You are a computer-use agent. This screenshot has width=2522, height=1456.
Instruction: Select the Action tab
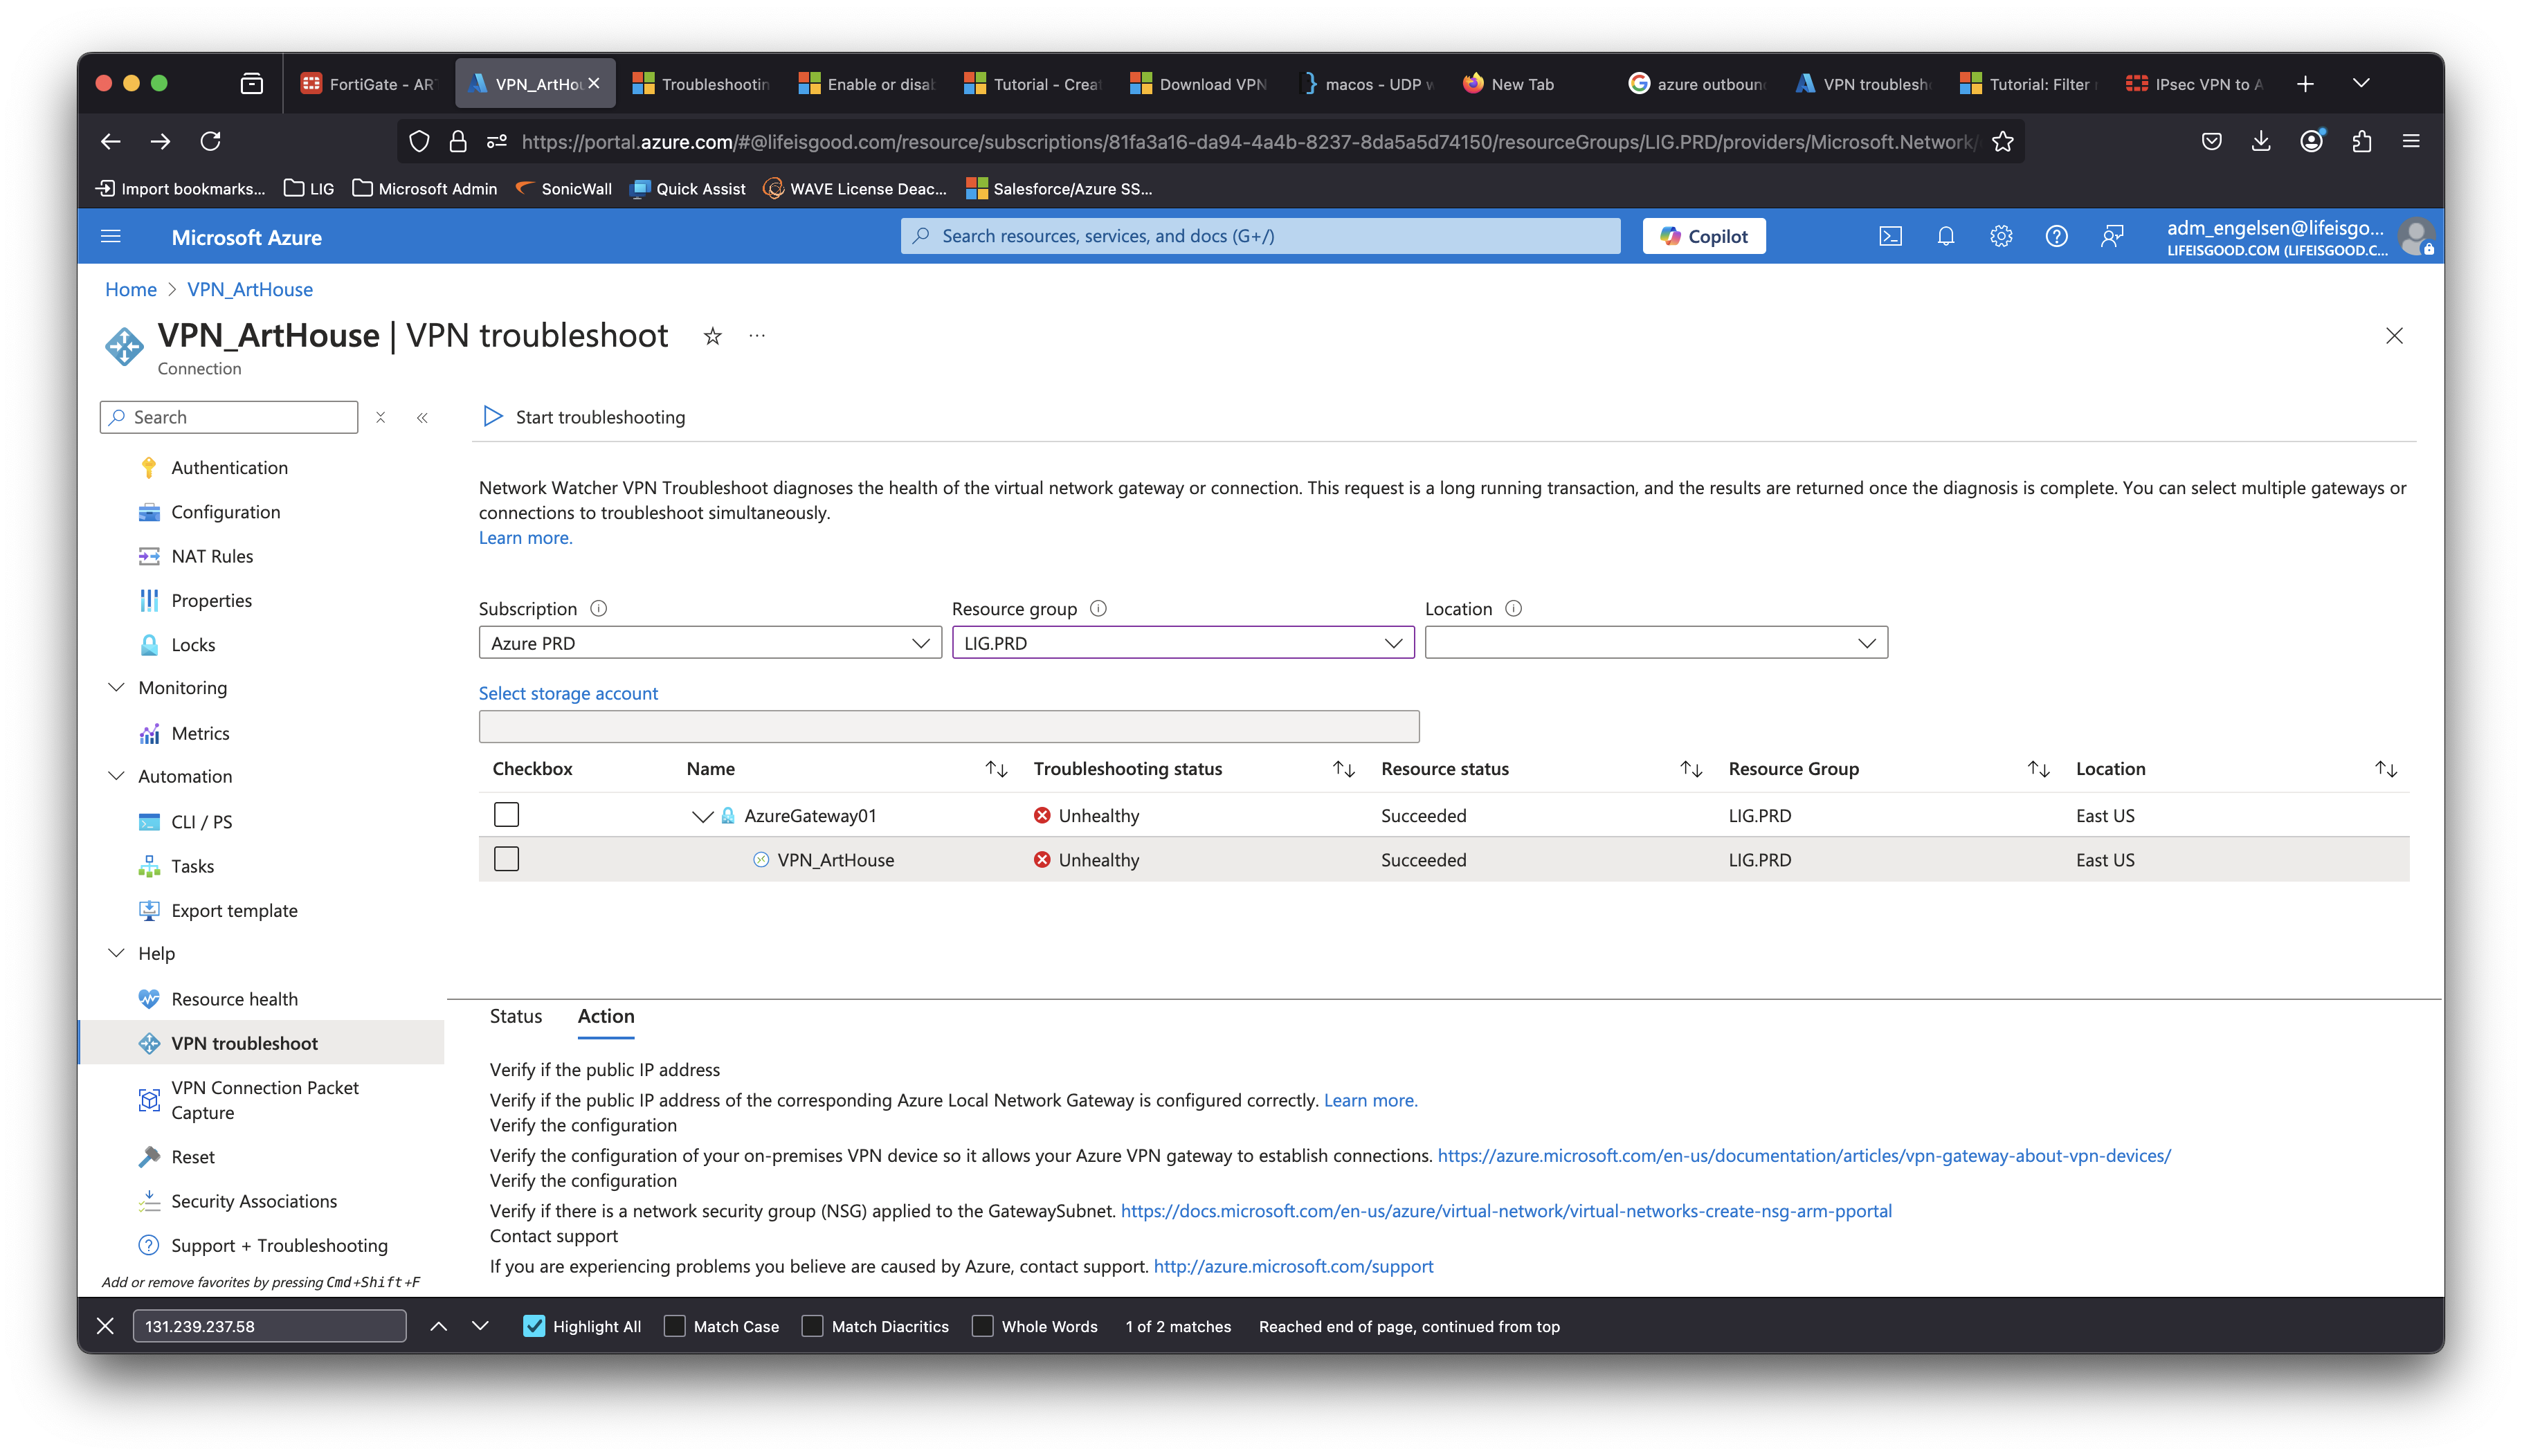(606, 1016)
